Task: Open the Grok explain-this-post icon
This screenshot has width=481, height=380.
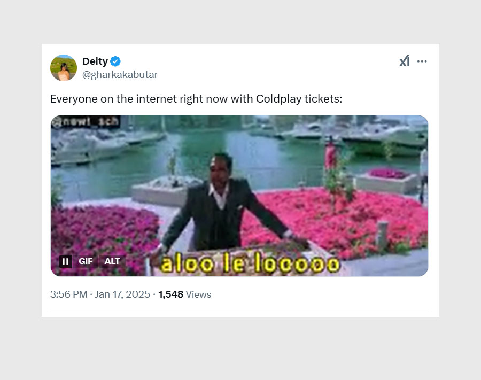Action: [x=405, y=61]
